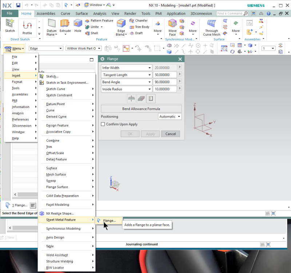291x273 pixels.
Task: Click the Render ribbon tab
Action: [x=130, y=13]
